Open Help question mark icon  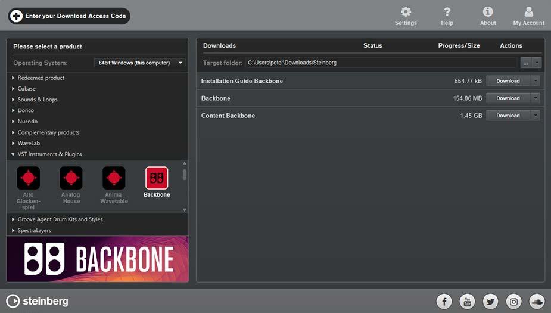(447, 11)
